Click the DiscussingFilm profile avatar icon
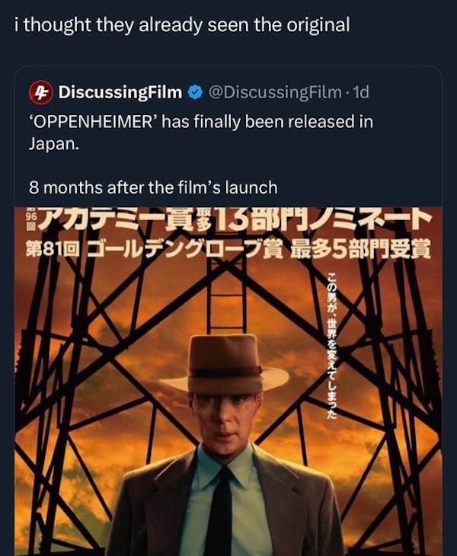Screen dimensions: 457x556 point(40,93)
